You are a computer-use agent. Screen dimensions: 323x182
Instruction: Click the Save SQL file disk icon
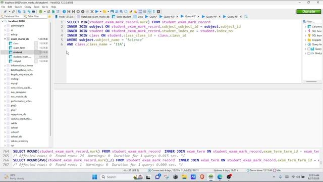click(112, 12)
